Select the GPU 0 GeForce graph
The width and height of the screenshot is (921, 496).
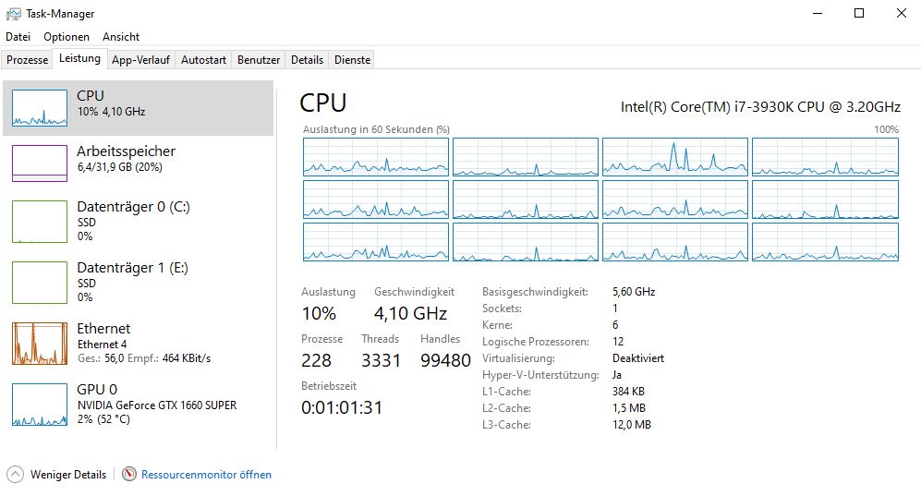(40, 405)
